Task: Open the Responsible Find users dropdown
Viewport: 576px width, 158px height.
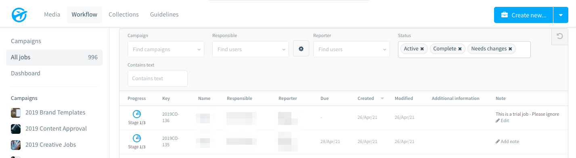Action: (251, 49)
